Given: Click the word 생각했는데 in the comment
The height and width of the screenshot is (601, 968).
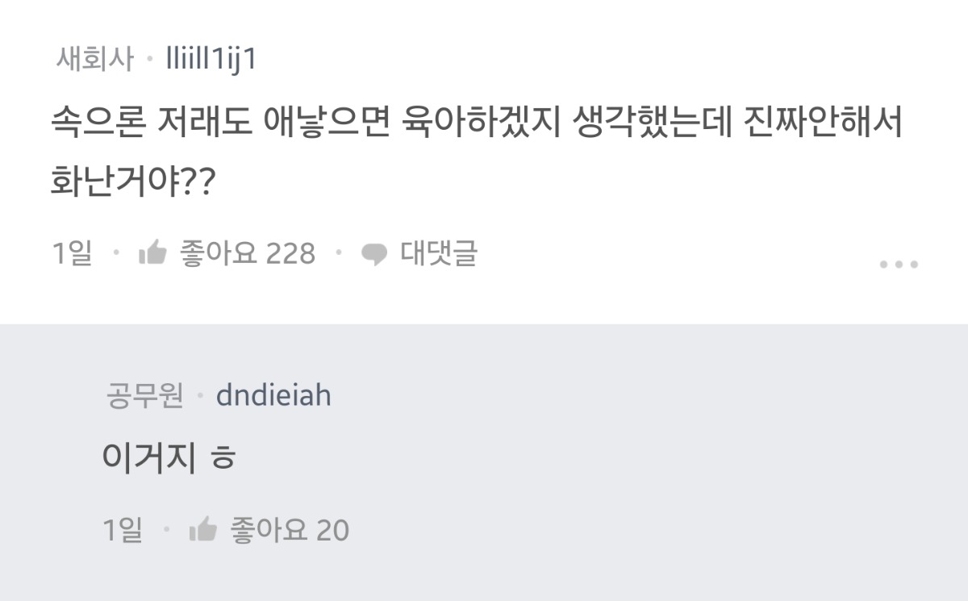Looking at the screenshot, I should tap(647, 123).
